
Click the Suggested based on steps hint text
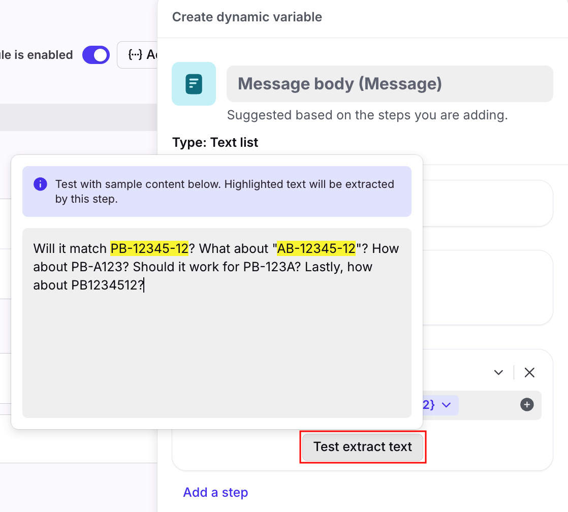(x=367, y=115)
